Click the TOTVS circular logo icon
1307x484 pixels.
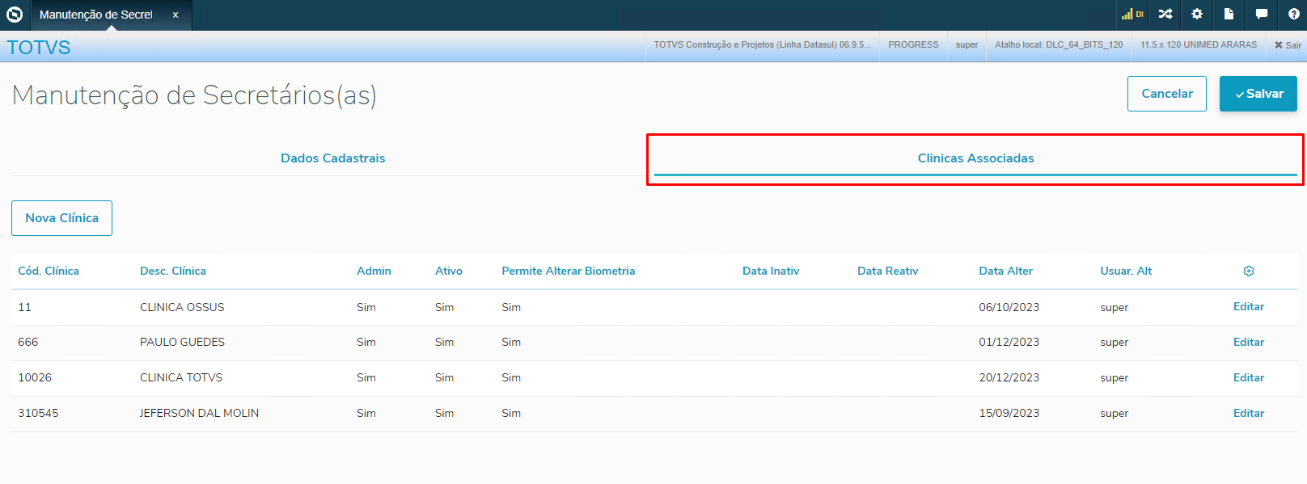pos(15,15)
